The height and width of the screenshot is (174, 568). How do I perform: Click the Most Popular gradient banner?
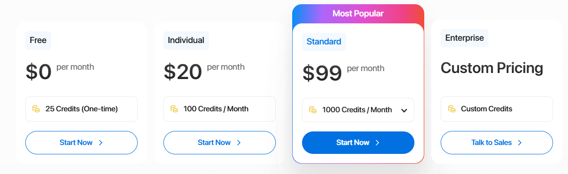[358, 14]
